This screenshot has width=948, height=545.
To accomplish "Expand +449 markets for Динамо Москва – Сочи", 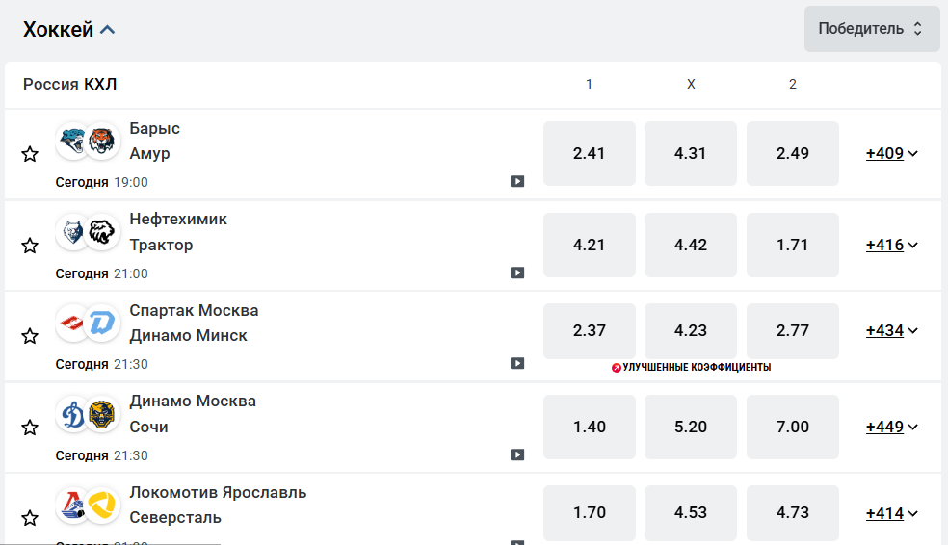I will [892, 427].
